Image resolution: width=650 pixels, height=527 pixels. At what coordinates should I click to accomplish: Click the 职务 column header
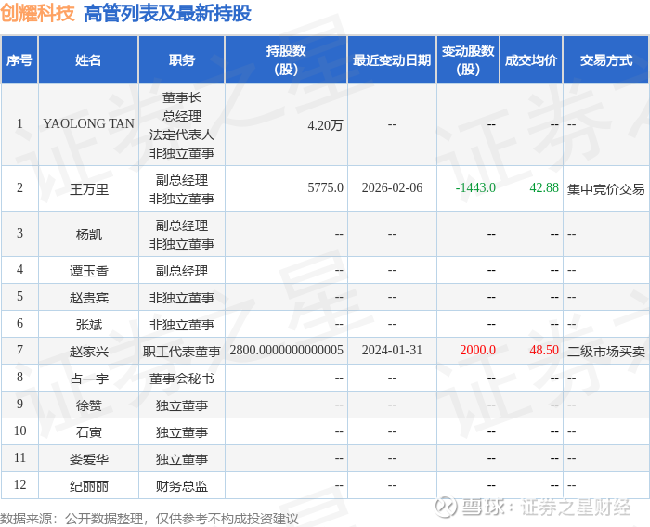(182, 60)
